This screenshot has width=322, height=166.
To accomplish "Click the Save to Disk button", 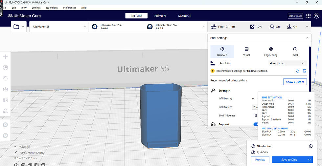I will [289, 160].
